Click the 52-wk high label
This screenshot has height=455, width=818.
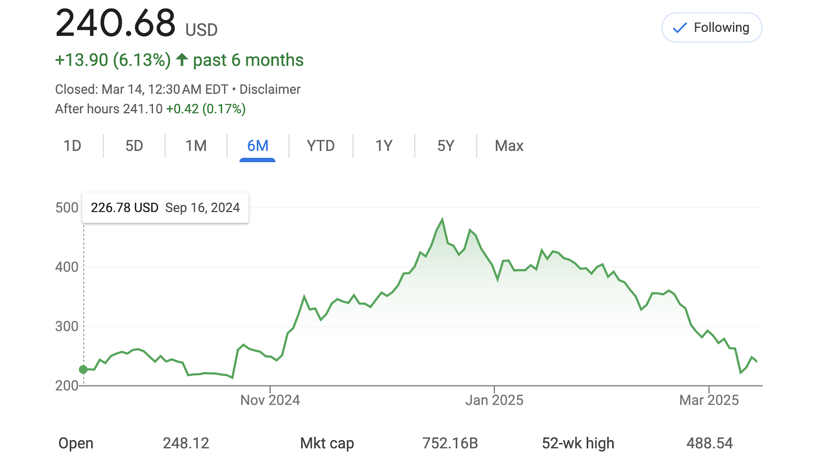(x=578, y=443)
